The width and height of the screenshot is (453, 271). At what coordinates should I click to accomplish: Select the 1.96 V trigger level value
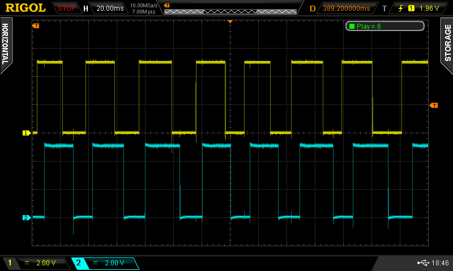[x=429, y=8]
